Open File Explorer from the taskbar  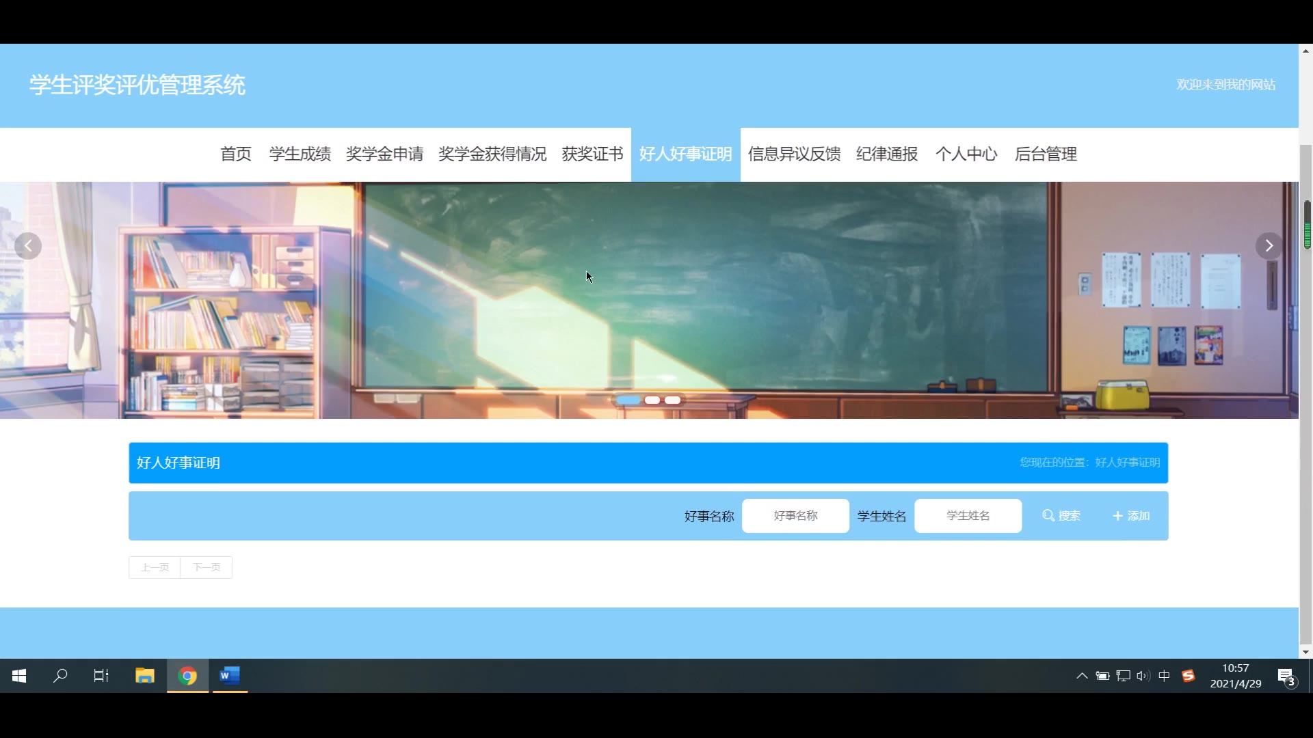145,676
